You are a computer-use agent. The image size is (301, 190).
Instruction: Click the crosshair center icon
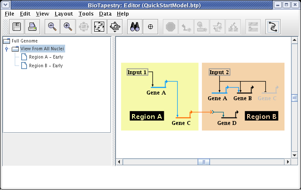point(151,26)
